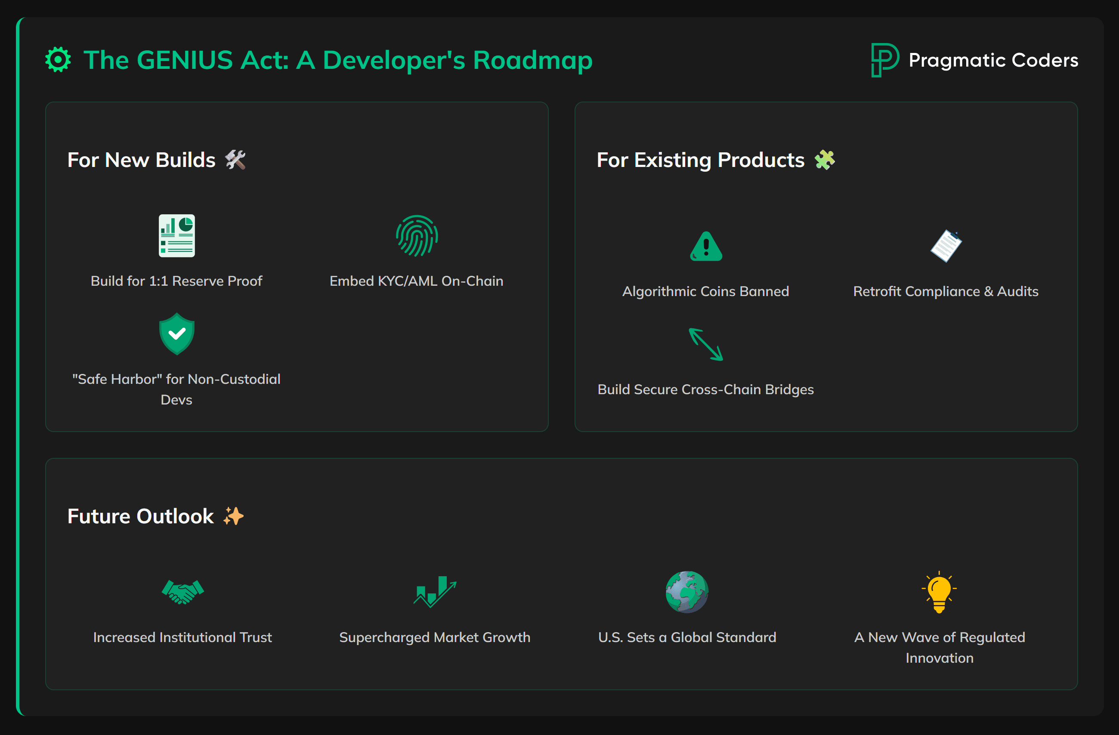Click the green fingerprint KYC icon
1119x735 pixels.
417,235
